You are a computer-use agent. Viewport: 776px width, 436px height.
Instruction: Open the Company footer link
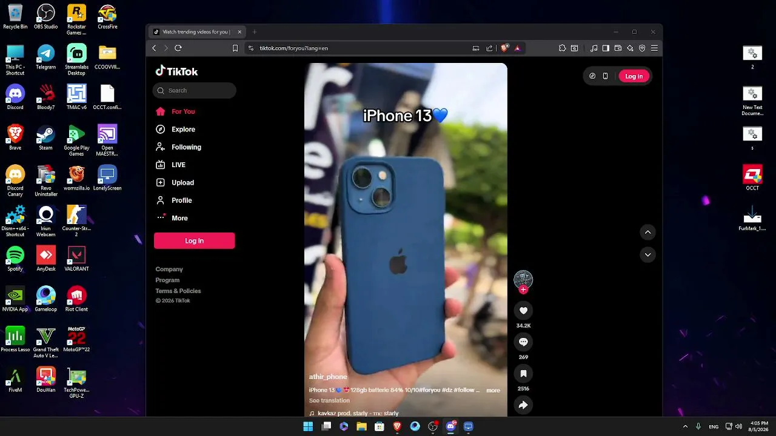(169, 269)
